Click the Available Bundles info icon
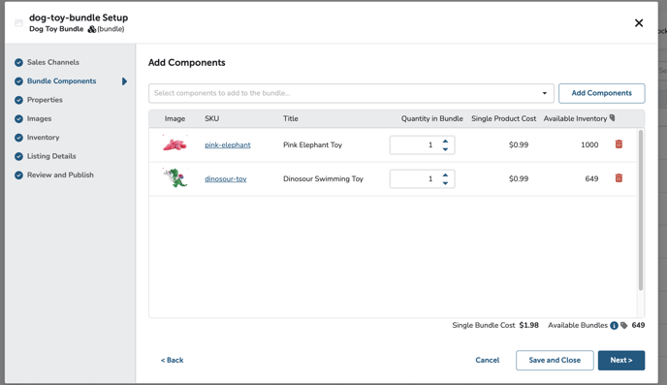The image size is (667, 385). tap(614, 326)
